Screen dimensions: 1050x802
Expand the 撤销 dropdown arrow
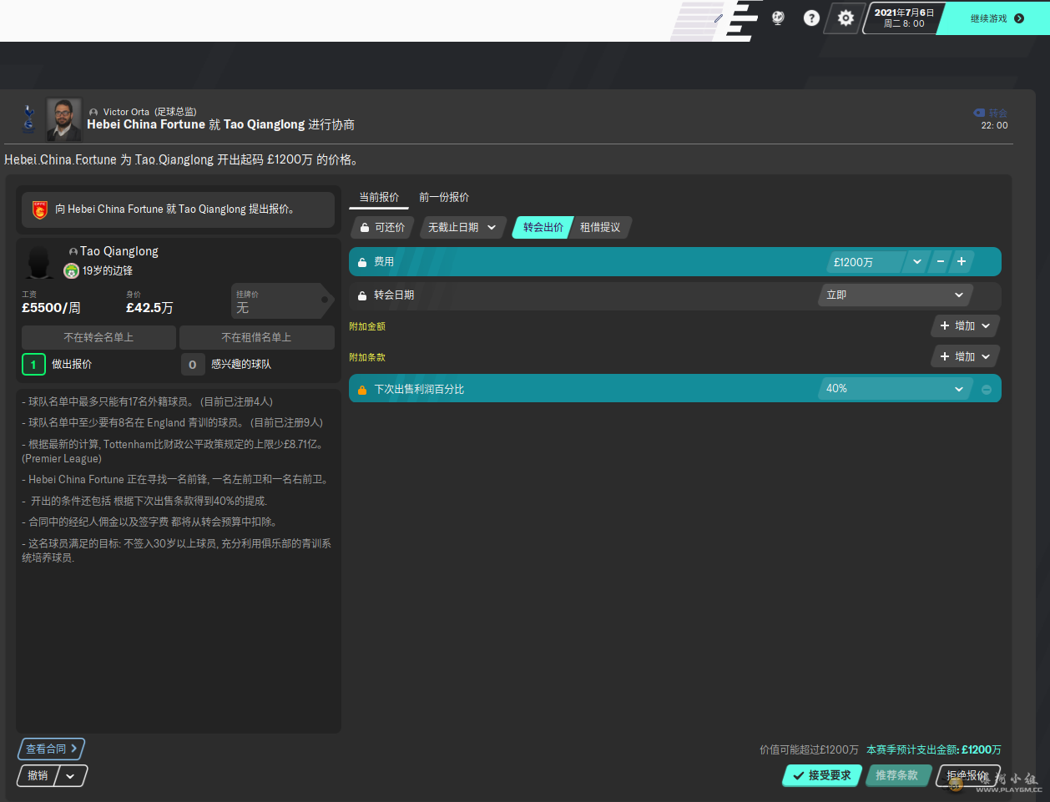coord(71,776)
